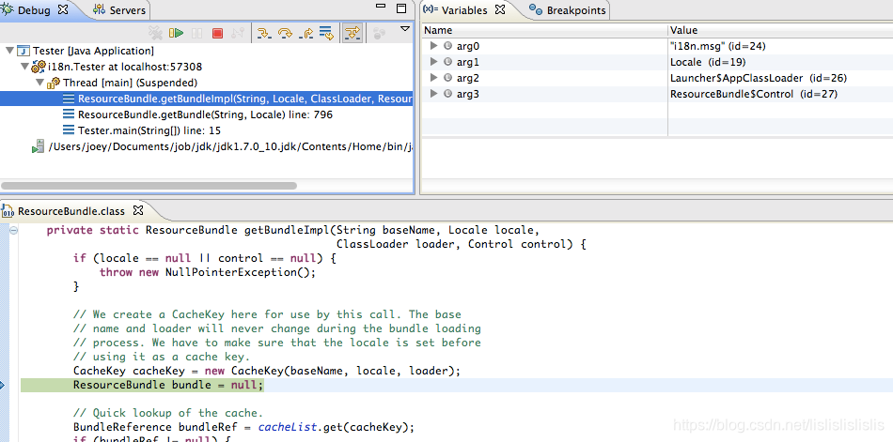Click the 'throw new NullPointerException();' line

point(208,272)
